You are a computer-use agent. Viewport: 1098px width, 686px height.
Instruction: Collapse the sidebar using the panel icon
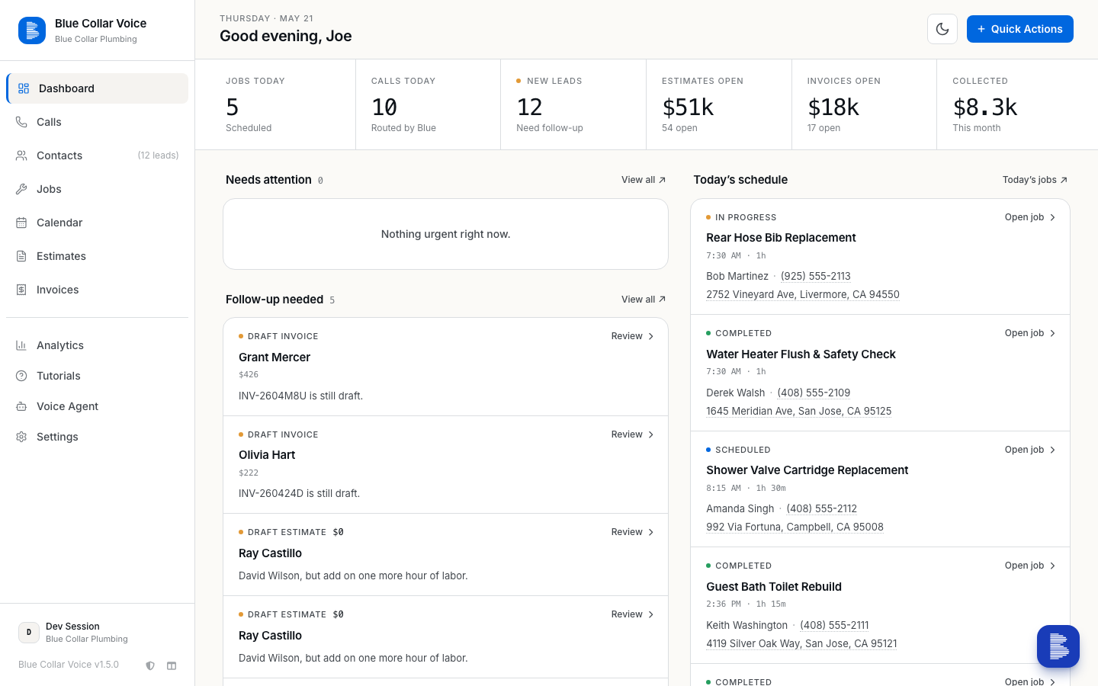(x=172, y=665)
